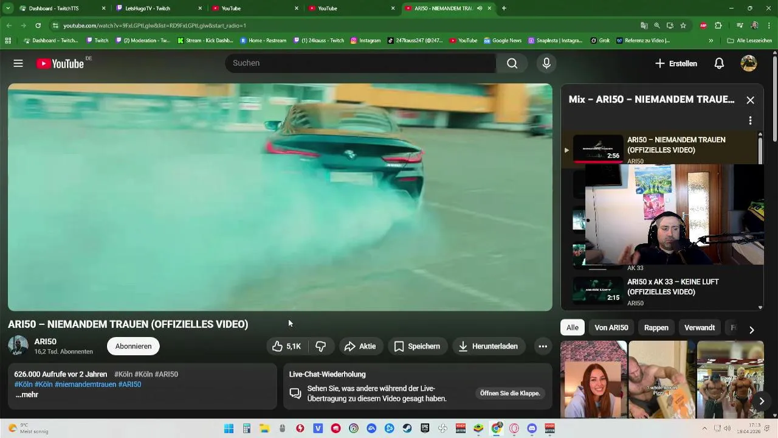This screenshot has width=778, height=438.
Task: Open a new browser tab
Action: (x=504, y=9)
